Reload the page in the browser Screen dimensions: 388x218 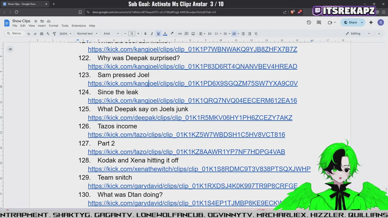pos(16,12)
